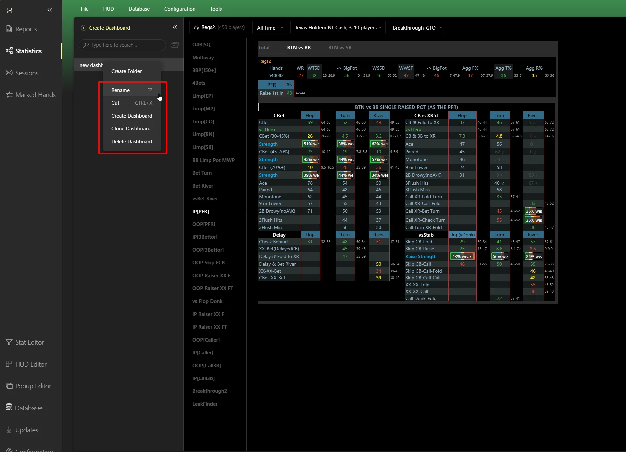This screenshot has width=626, height=452.
Task: Open Marked Hands star icon
Action: [x=9, y=95]
